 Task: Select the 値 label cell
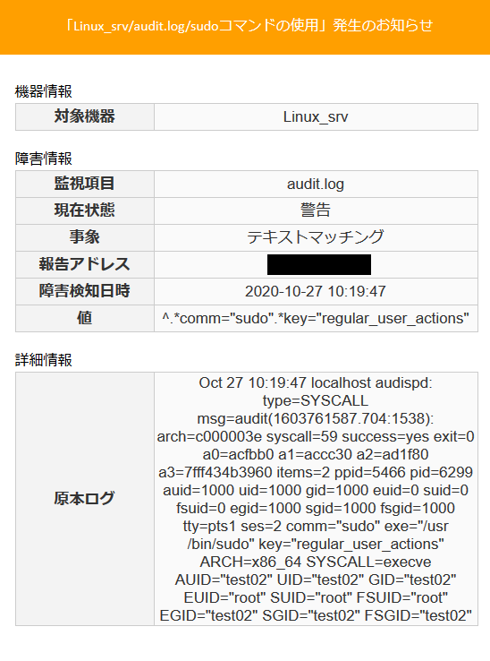click(x=85, y=318)
